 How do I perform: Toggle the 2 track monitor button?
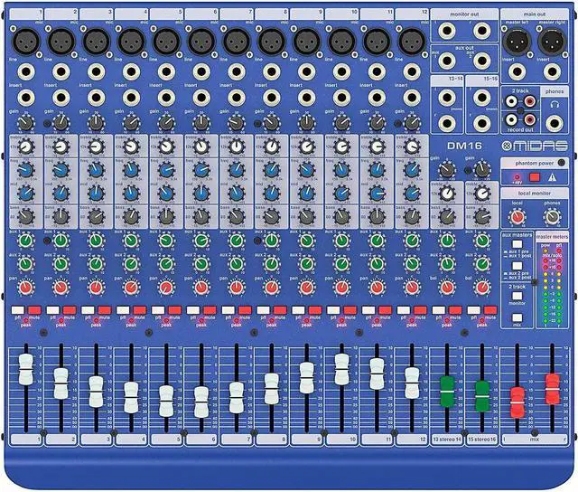pyautogui.click(x=517, y=296)
